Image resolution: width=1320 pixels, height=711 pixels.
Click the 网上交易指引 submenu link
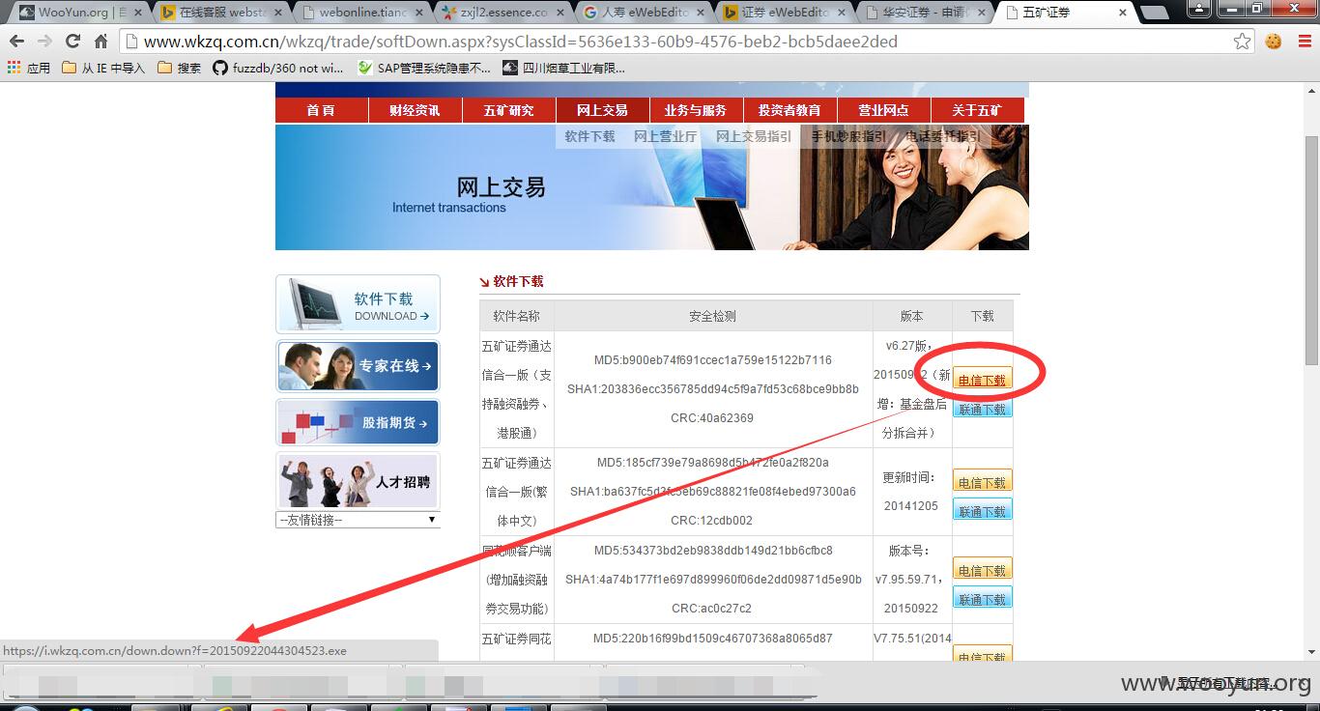[754, 136]
